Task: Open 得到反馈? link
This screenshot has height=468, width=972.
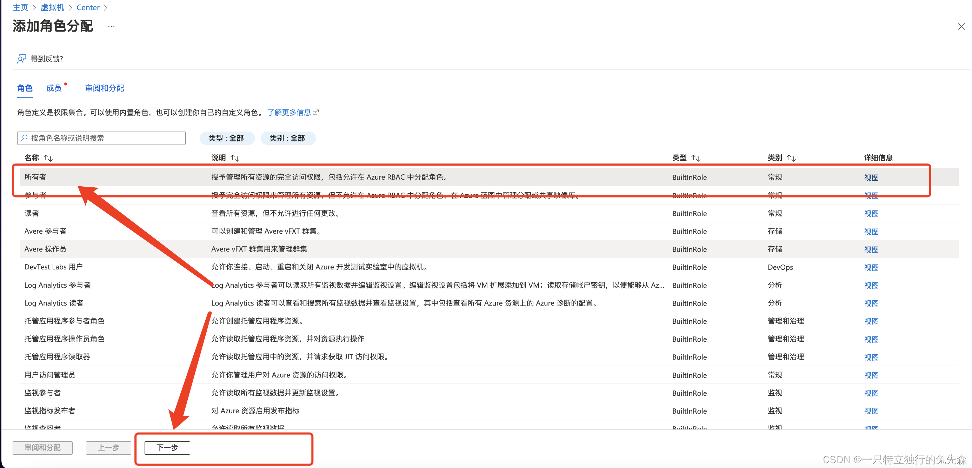Action: pos(47,59)
